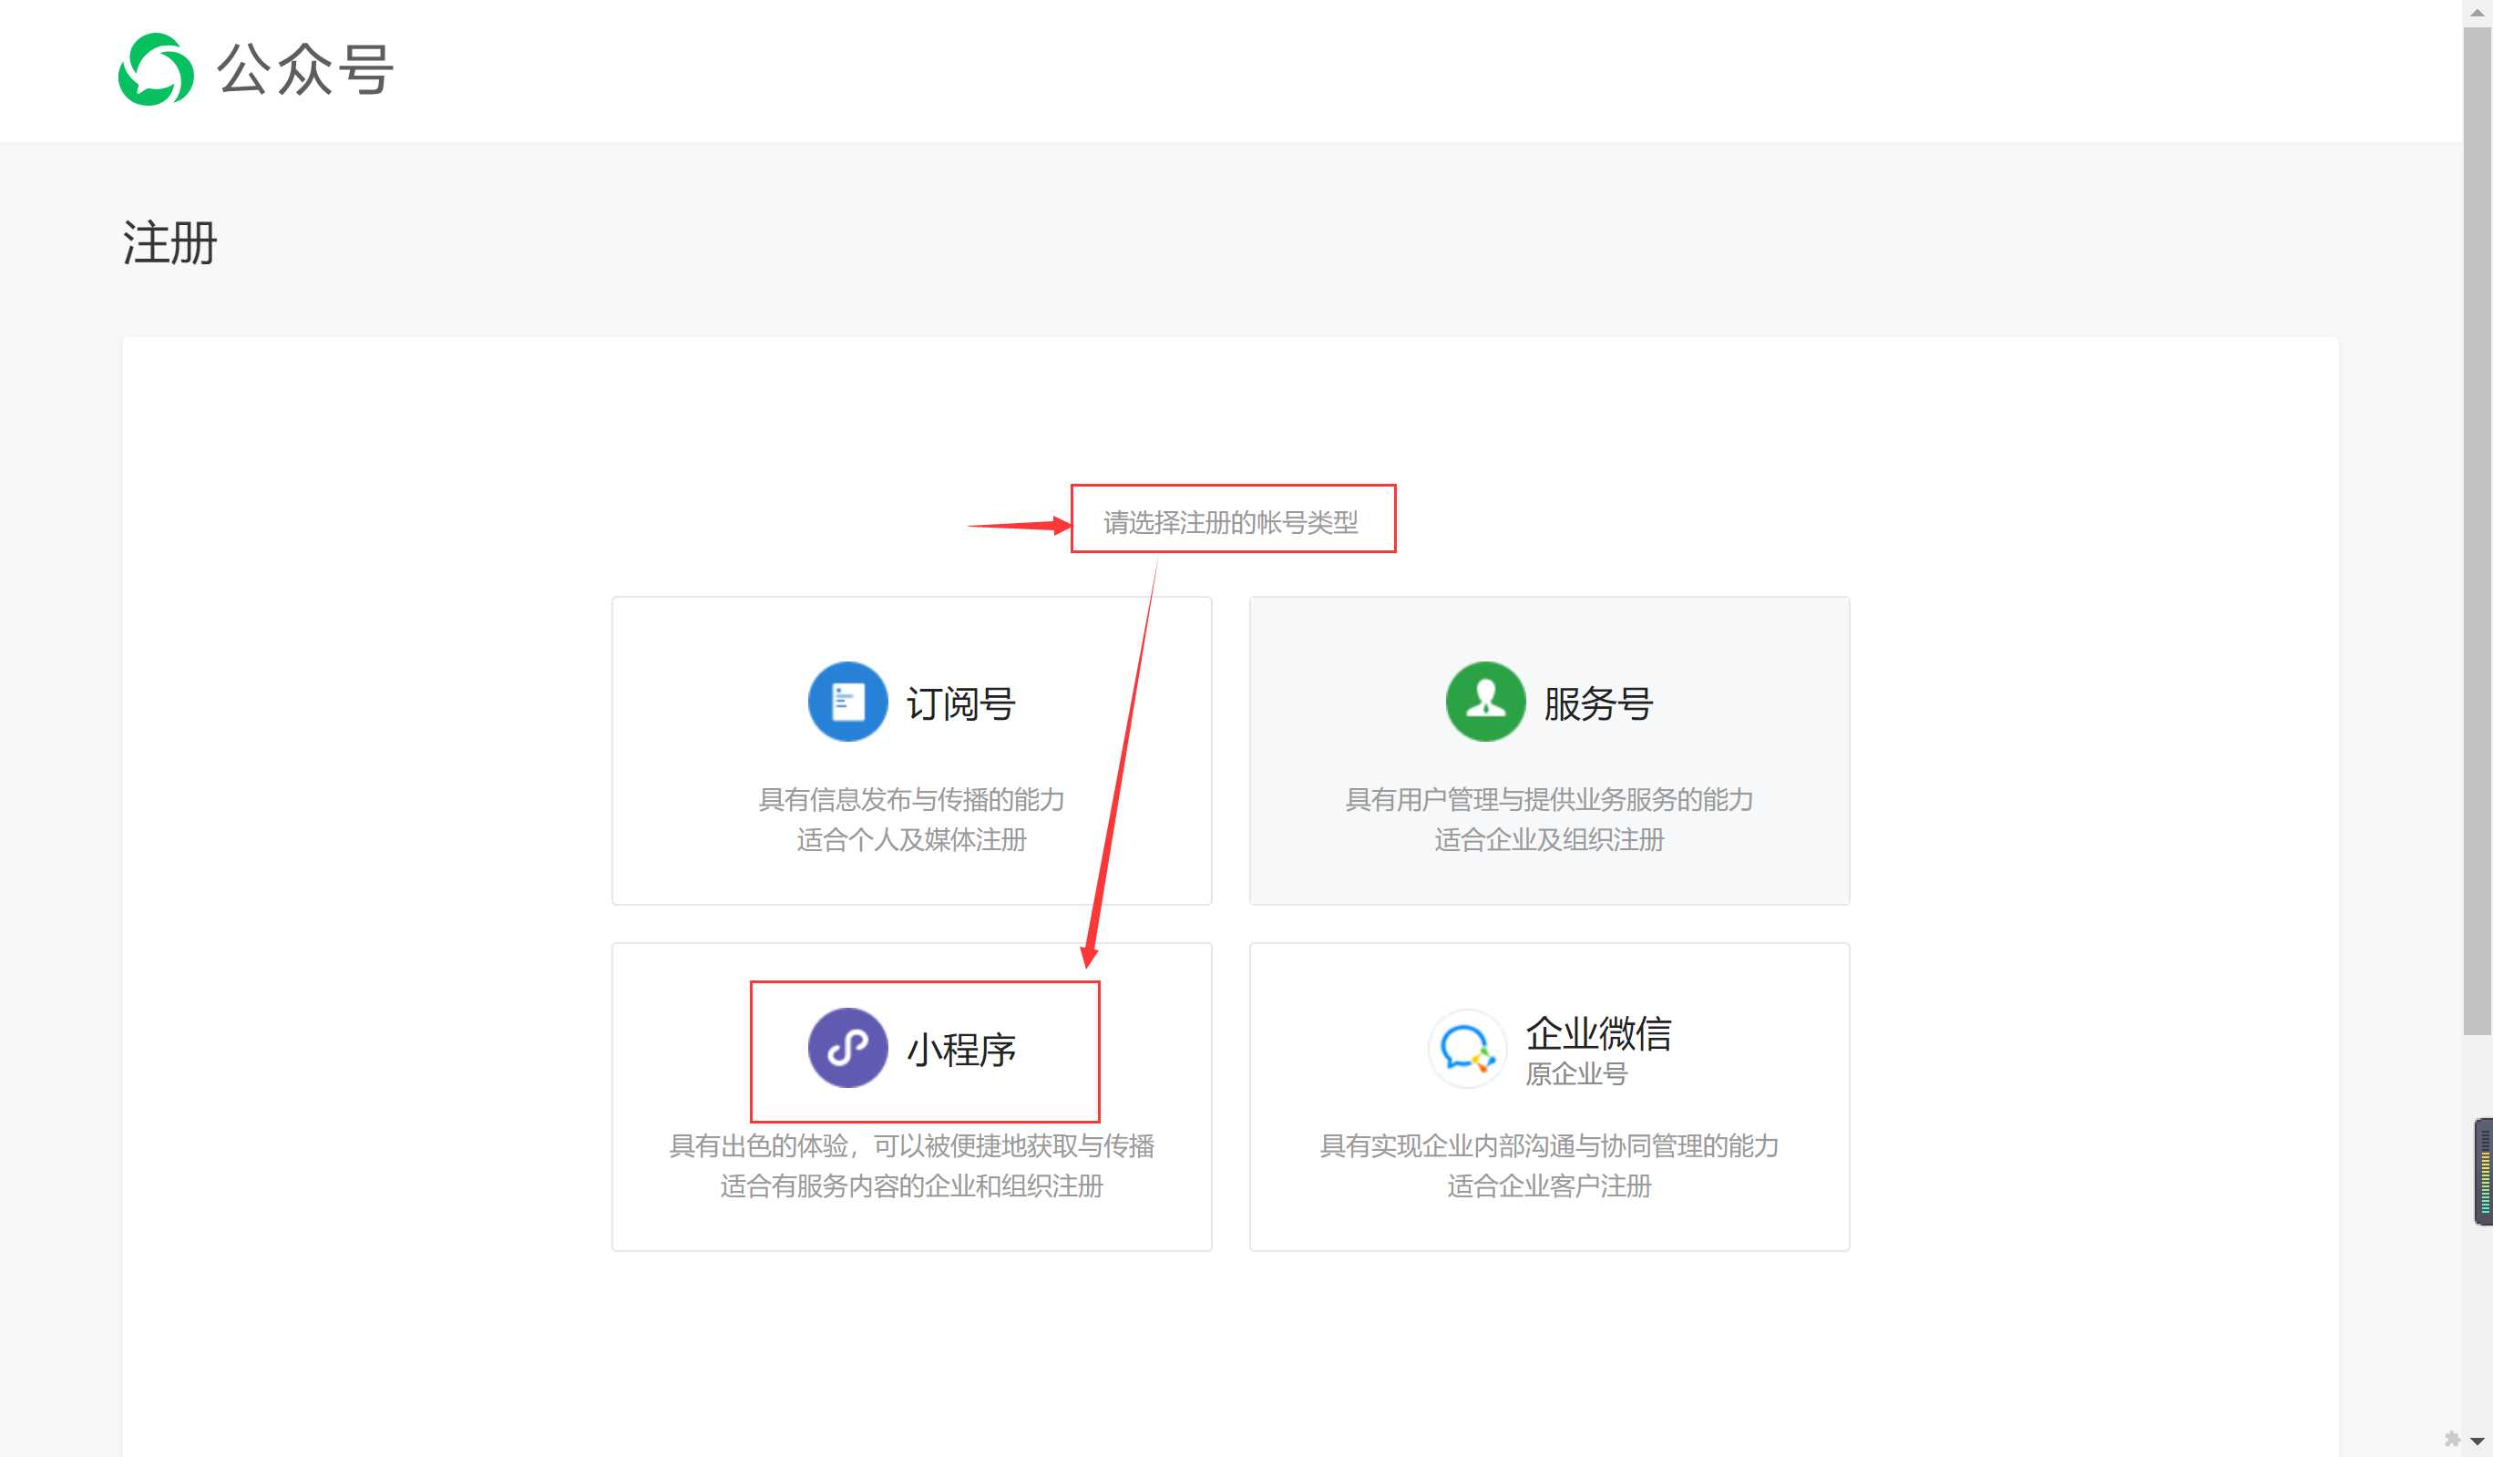2493x1457 pixels.
Task: Click the blue 订阅号 document icon
Action: (x=846, y=702)
